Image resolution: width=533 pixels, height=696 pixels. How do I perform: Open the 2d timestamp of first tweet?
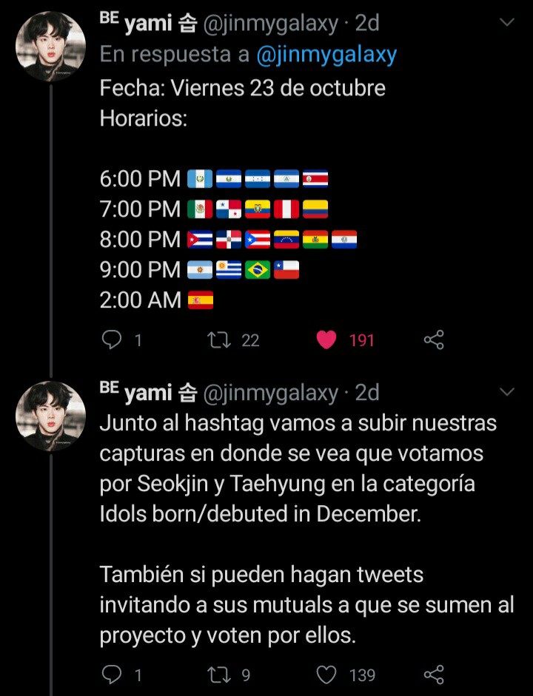[367, 24]
